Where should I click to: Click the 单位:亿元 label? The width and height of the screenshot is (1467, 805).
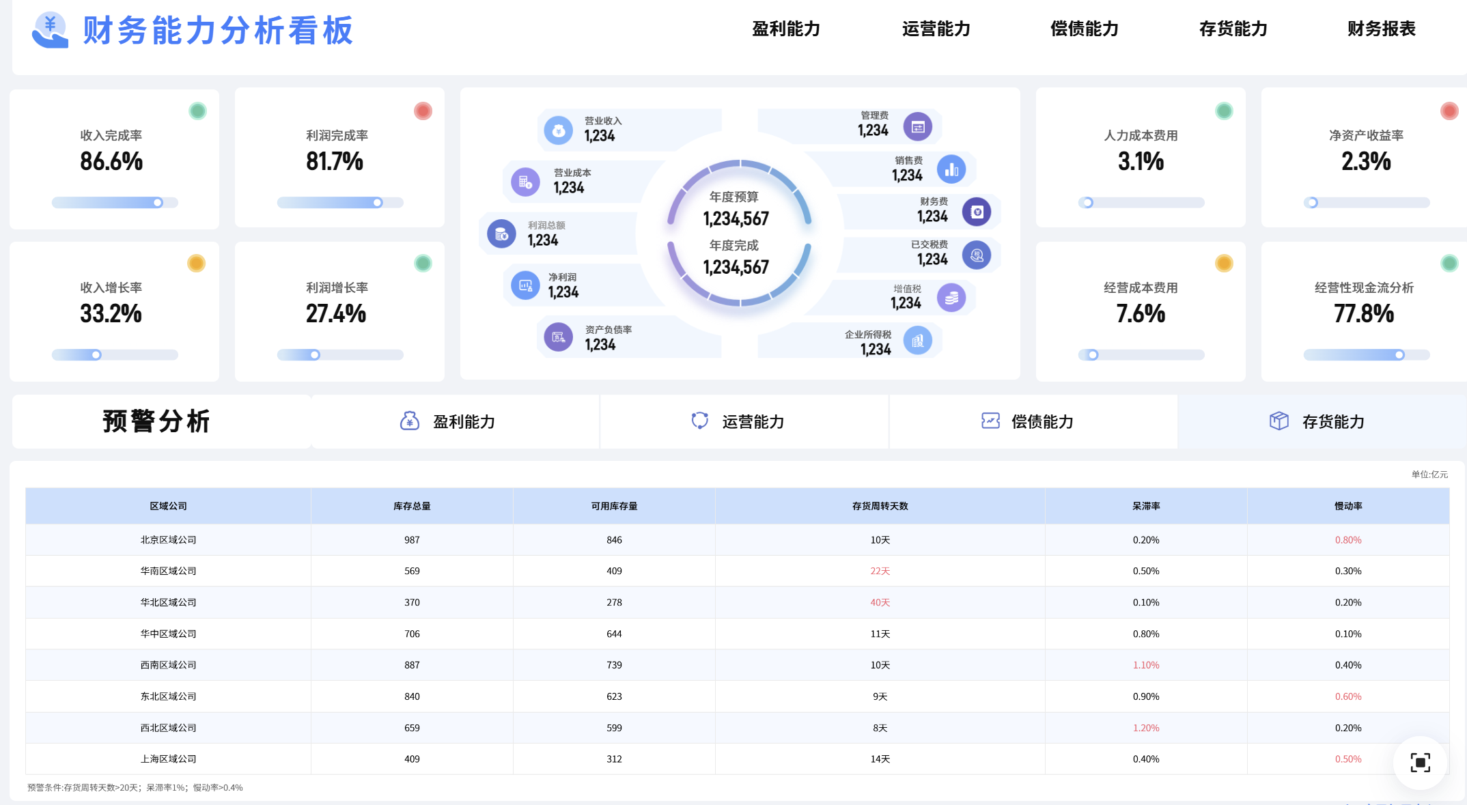coord(1429,475)
